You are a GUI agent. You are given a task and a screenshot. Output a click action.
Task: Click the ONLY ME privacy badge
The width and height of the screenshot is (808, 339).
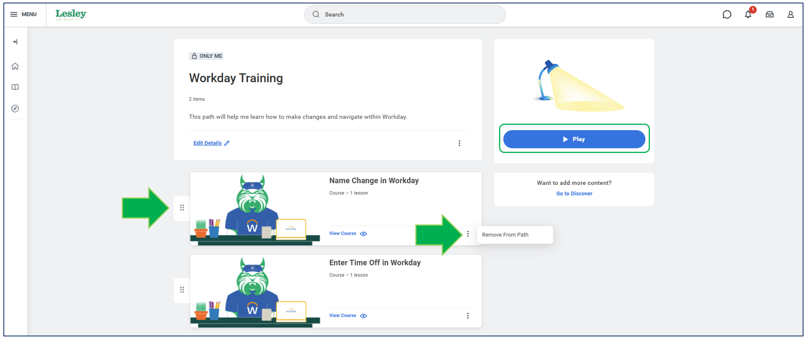[x=206, y=56]
